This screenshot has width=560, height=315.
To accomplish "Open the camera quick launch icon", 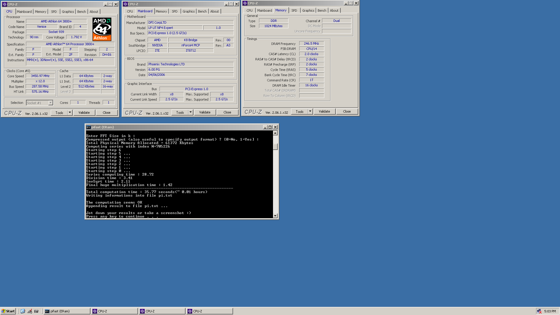I will point(36,311).
